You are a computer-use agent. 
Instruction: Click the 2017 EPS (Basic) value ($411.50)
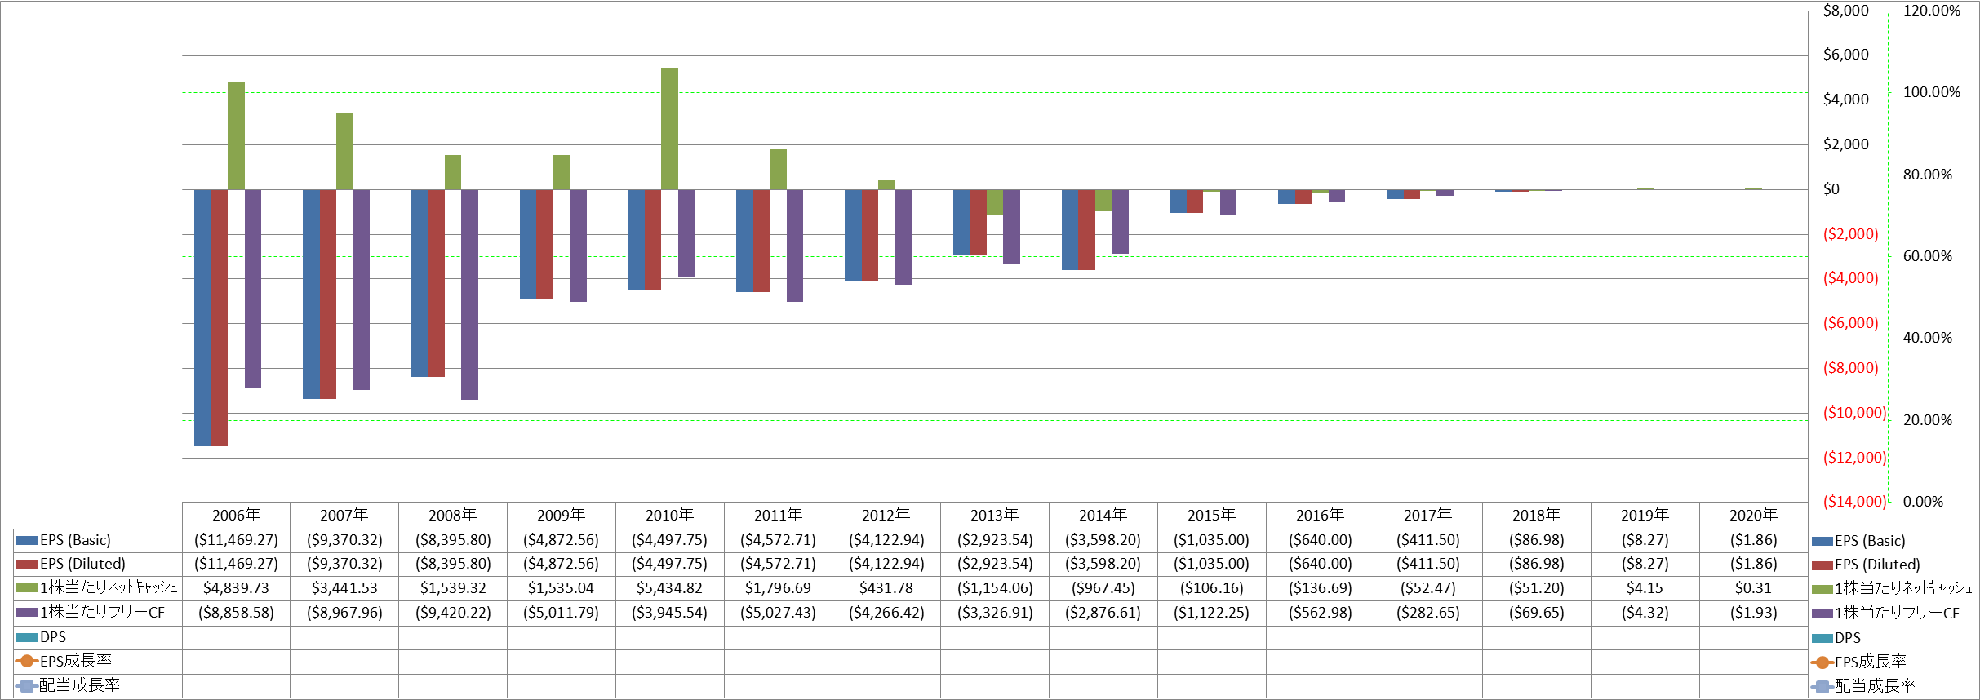pos(1428,540)
